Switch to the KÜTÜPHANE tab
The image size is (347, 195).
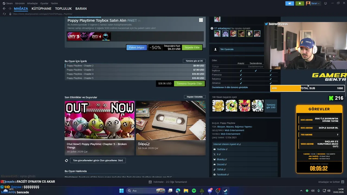pyautogui.click(x=41, y=9)
